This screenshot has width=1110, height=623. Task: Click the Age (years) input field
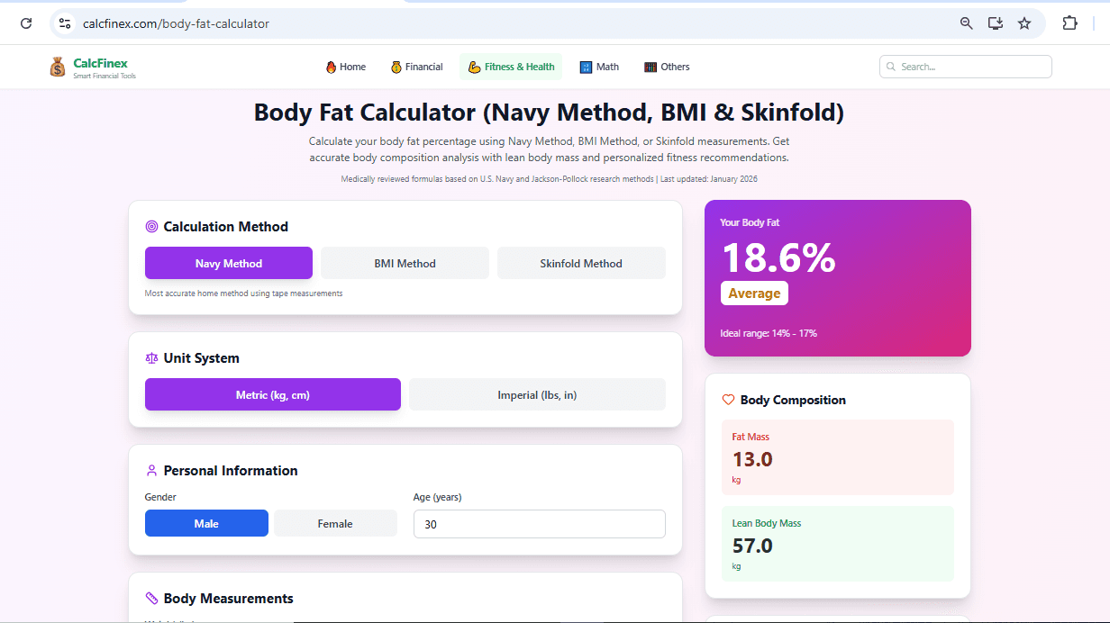pos(540,524)
